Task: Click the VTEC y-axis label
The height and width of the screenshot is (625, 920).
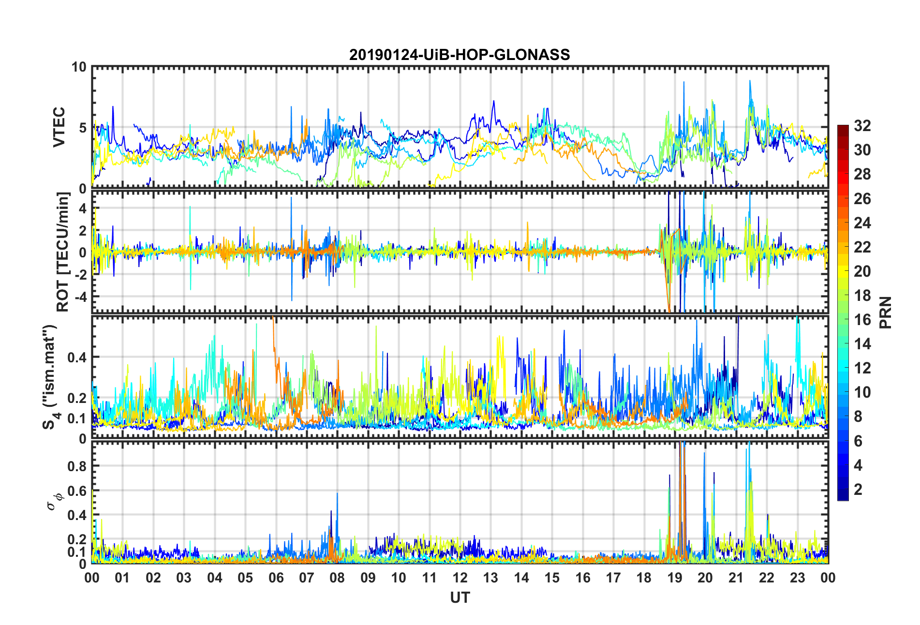Action: (x=59, y=128)
